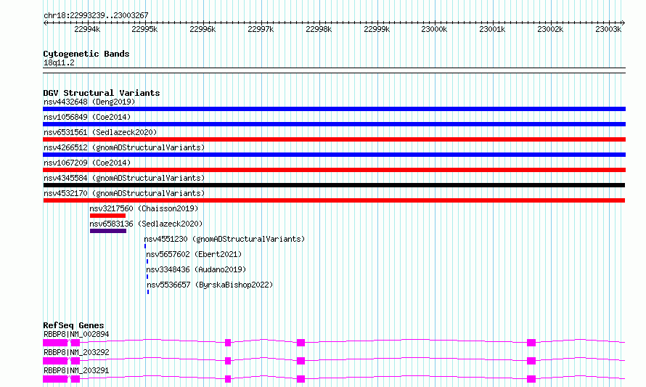Screen dimensions: 646x387
Task: Select the leftmost exon block of NM_203292
Action: click(x=55, y=361)
